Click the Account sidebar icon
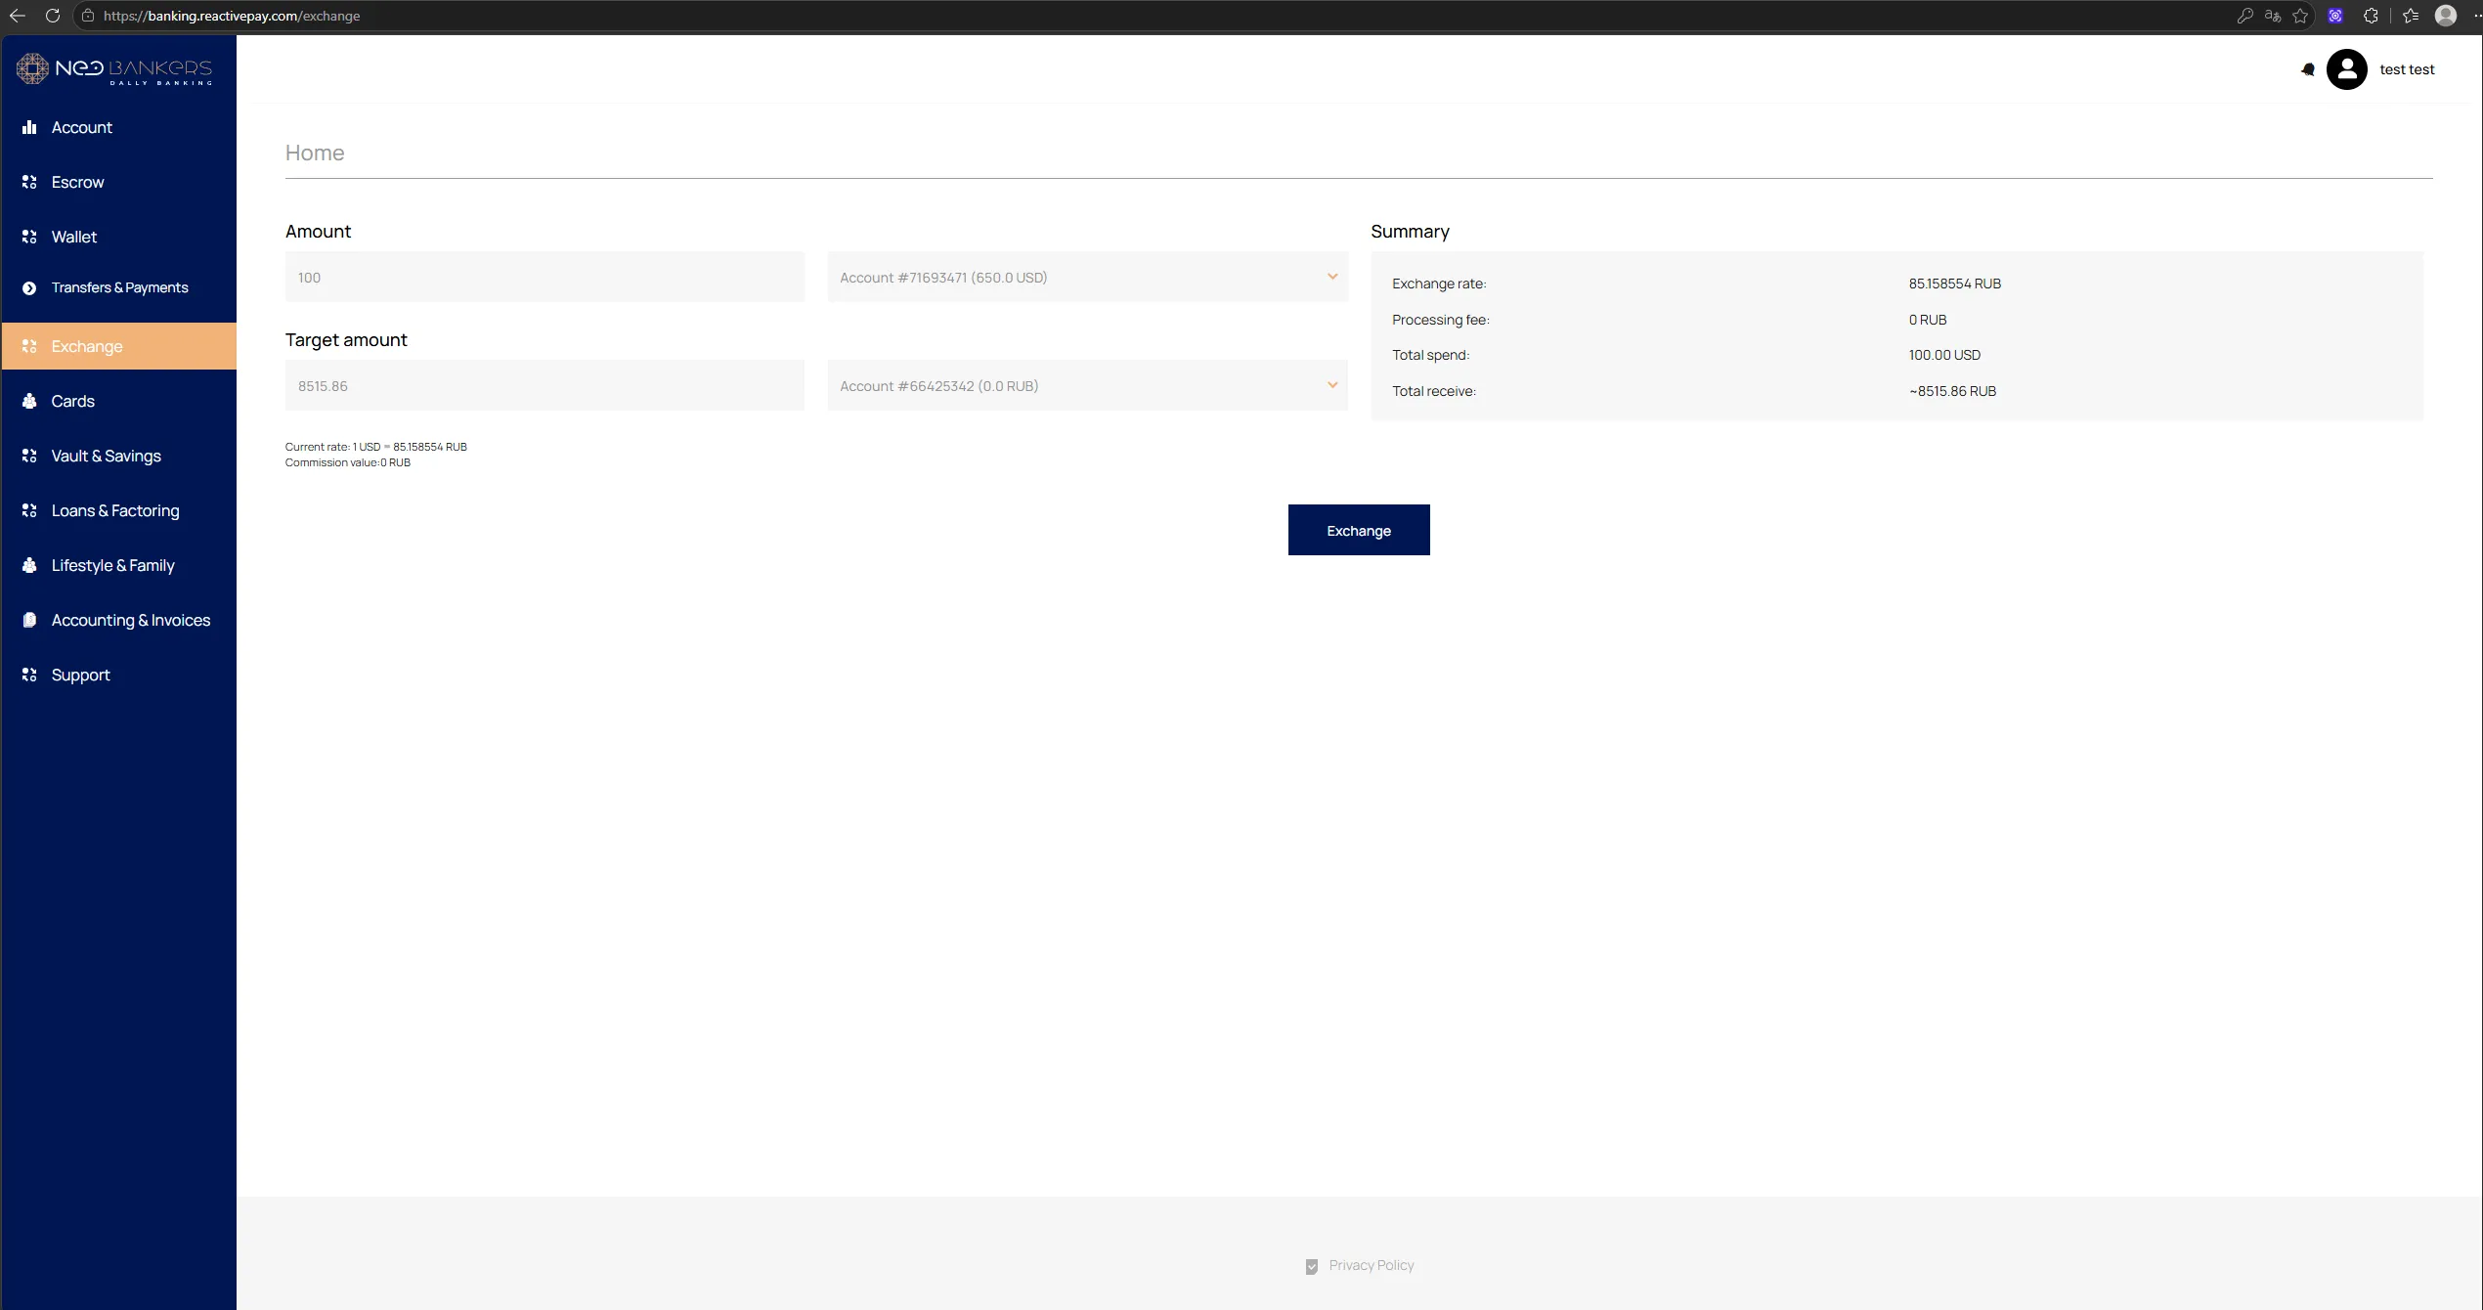This screenshot has width=2483, height=1310. coord(29,127)
